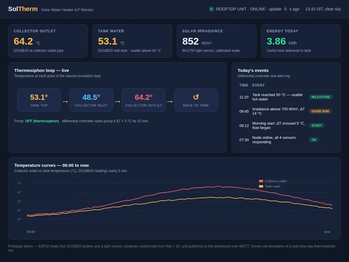
Task: Click the Collector Outlet 64.2° loop node
Action: pyautogui.click(x=144, y=100)
